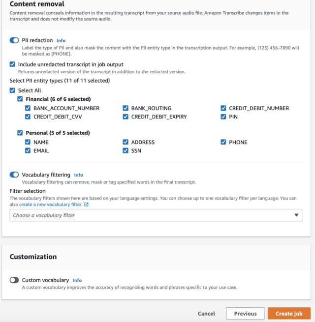Click the external link icon after vocabulary filter link
Screen dimensions: 315x322
[87, 205]
